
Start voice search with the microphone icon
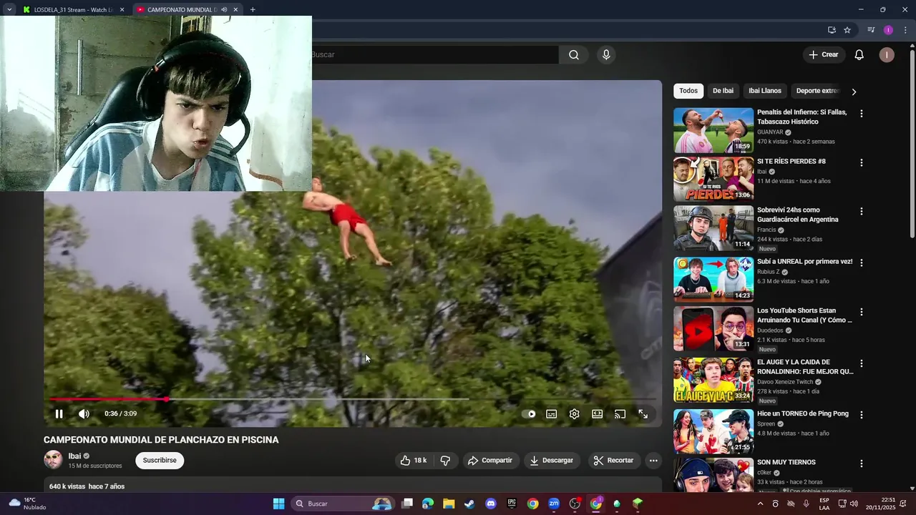tap(606, 54)
